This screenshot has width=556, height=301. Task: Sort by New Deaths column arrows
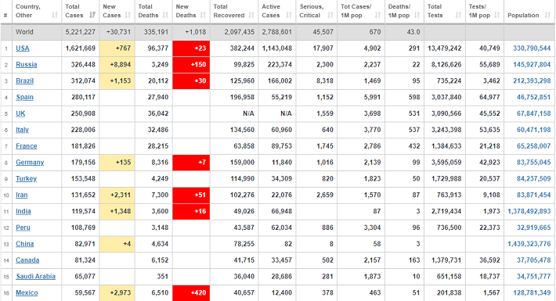click(x=203, y=15)
